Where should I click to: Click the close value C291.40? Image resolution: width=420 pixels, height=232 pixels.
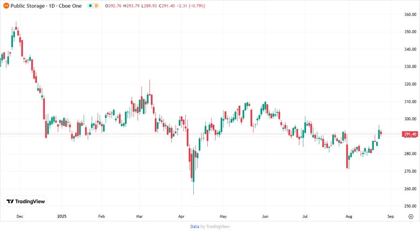(x=167, y=6)
